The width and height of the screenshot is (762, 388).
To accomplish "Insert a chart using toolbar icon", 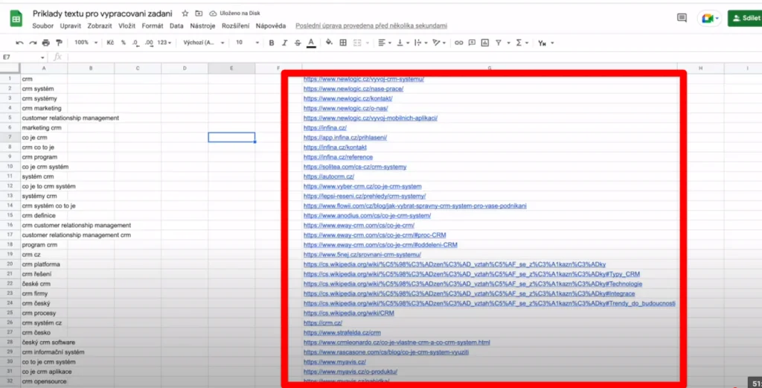I will pos(485,42).
